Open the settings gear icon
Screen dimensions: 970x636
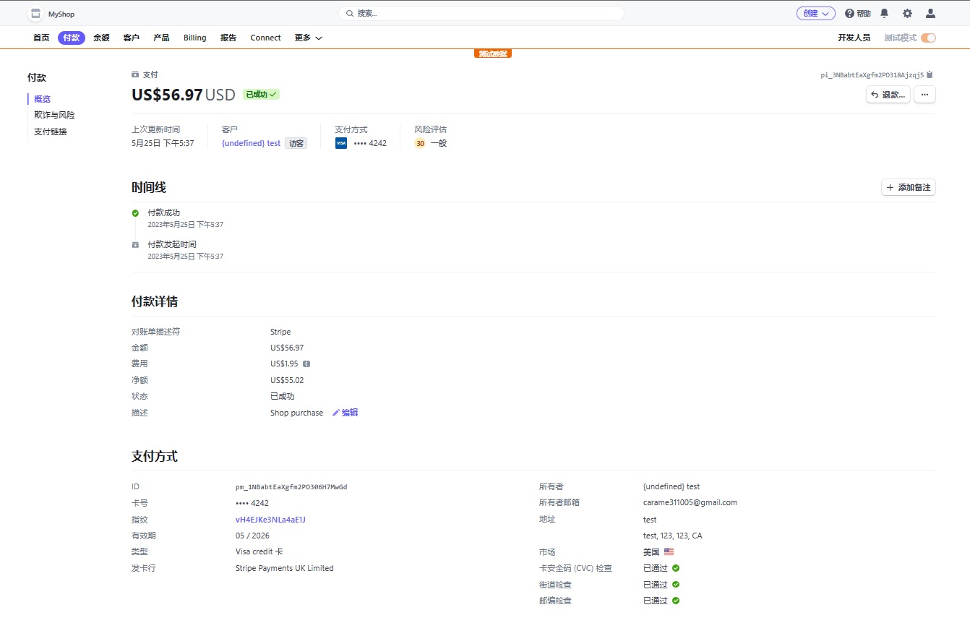tap(906, 13)
